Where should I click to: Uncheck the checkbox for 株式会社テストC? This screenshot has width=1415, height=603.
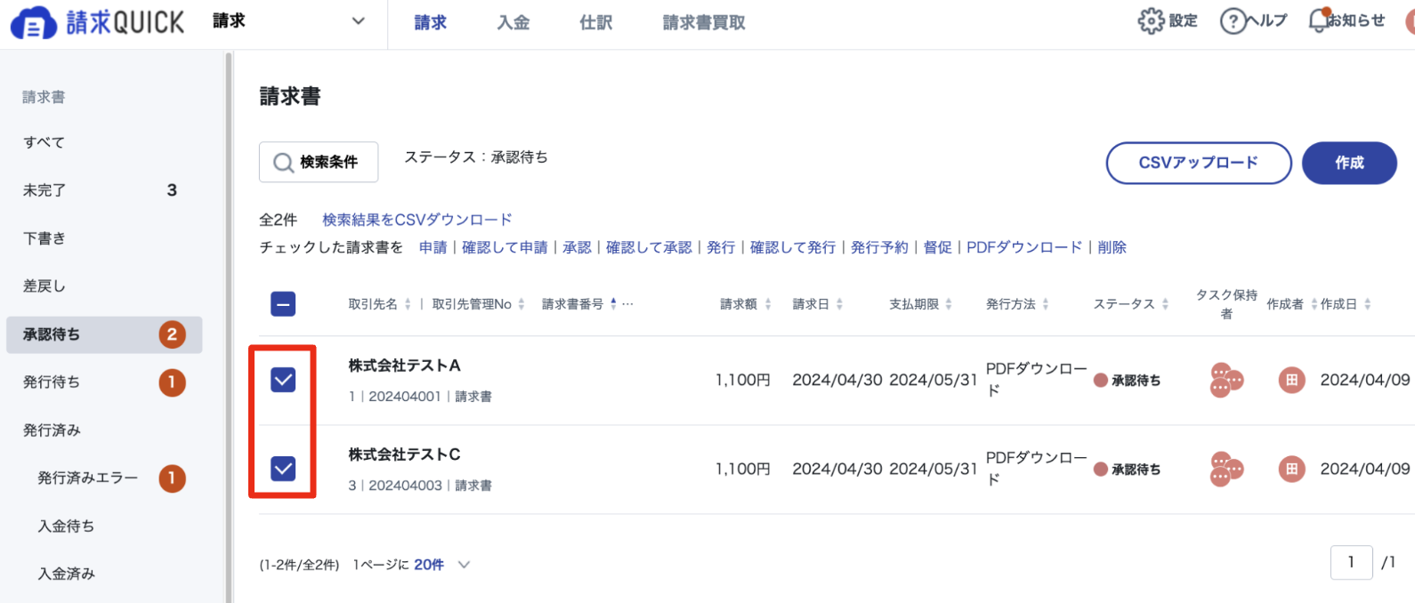click(283, 468)
